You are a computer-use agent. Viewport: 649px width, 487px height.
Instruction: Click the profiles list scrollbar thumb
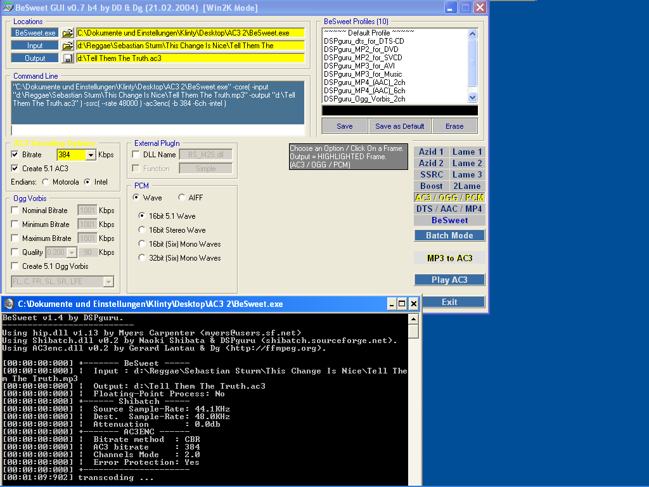(472, 63)
